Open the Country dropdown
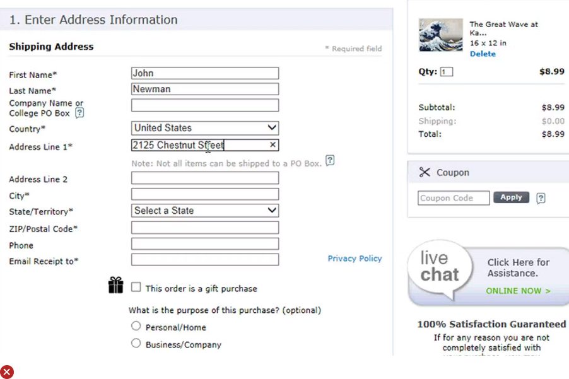Image resolution: width=569 pixels, height=379 pixels. (205, 128)
